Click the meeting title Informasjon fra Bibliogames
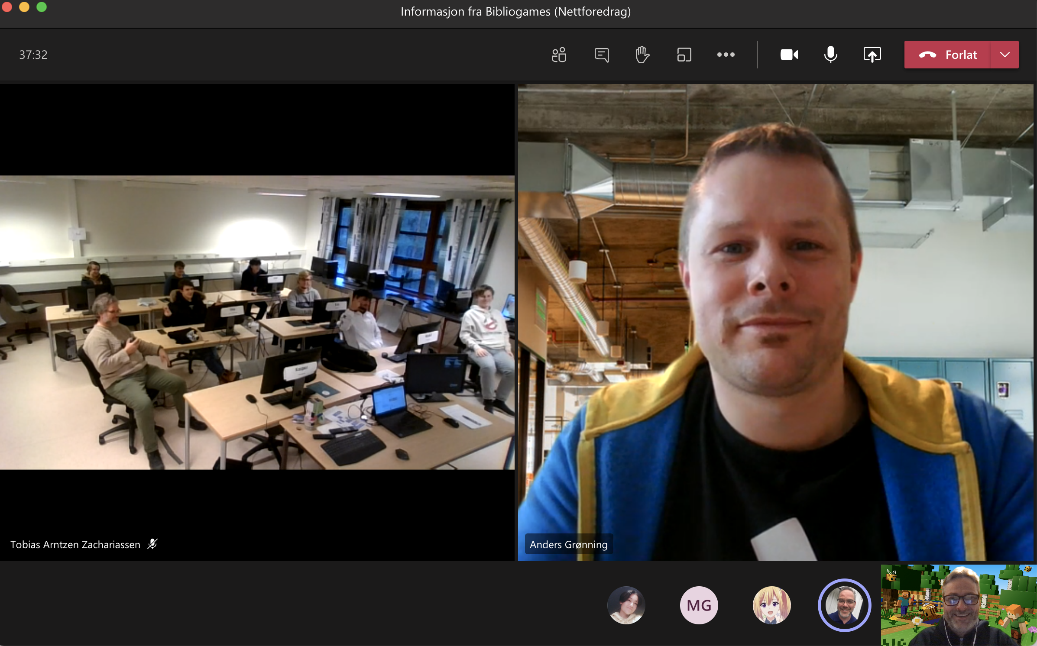1037x646 pixels. click(x=515, y=12)
